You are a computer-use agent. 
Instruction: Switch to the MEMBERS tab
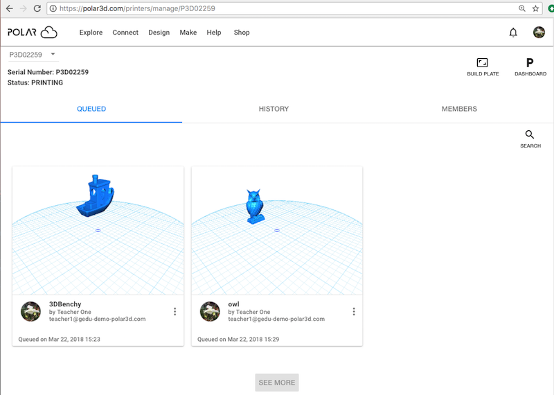(459, 109)
